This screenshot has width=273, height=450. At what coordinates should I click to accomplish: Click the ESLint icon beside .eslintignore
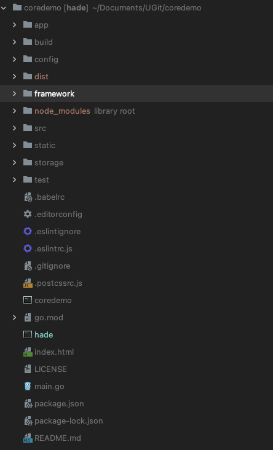[x=28, y=231]
